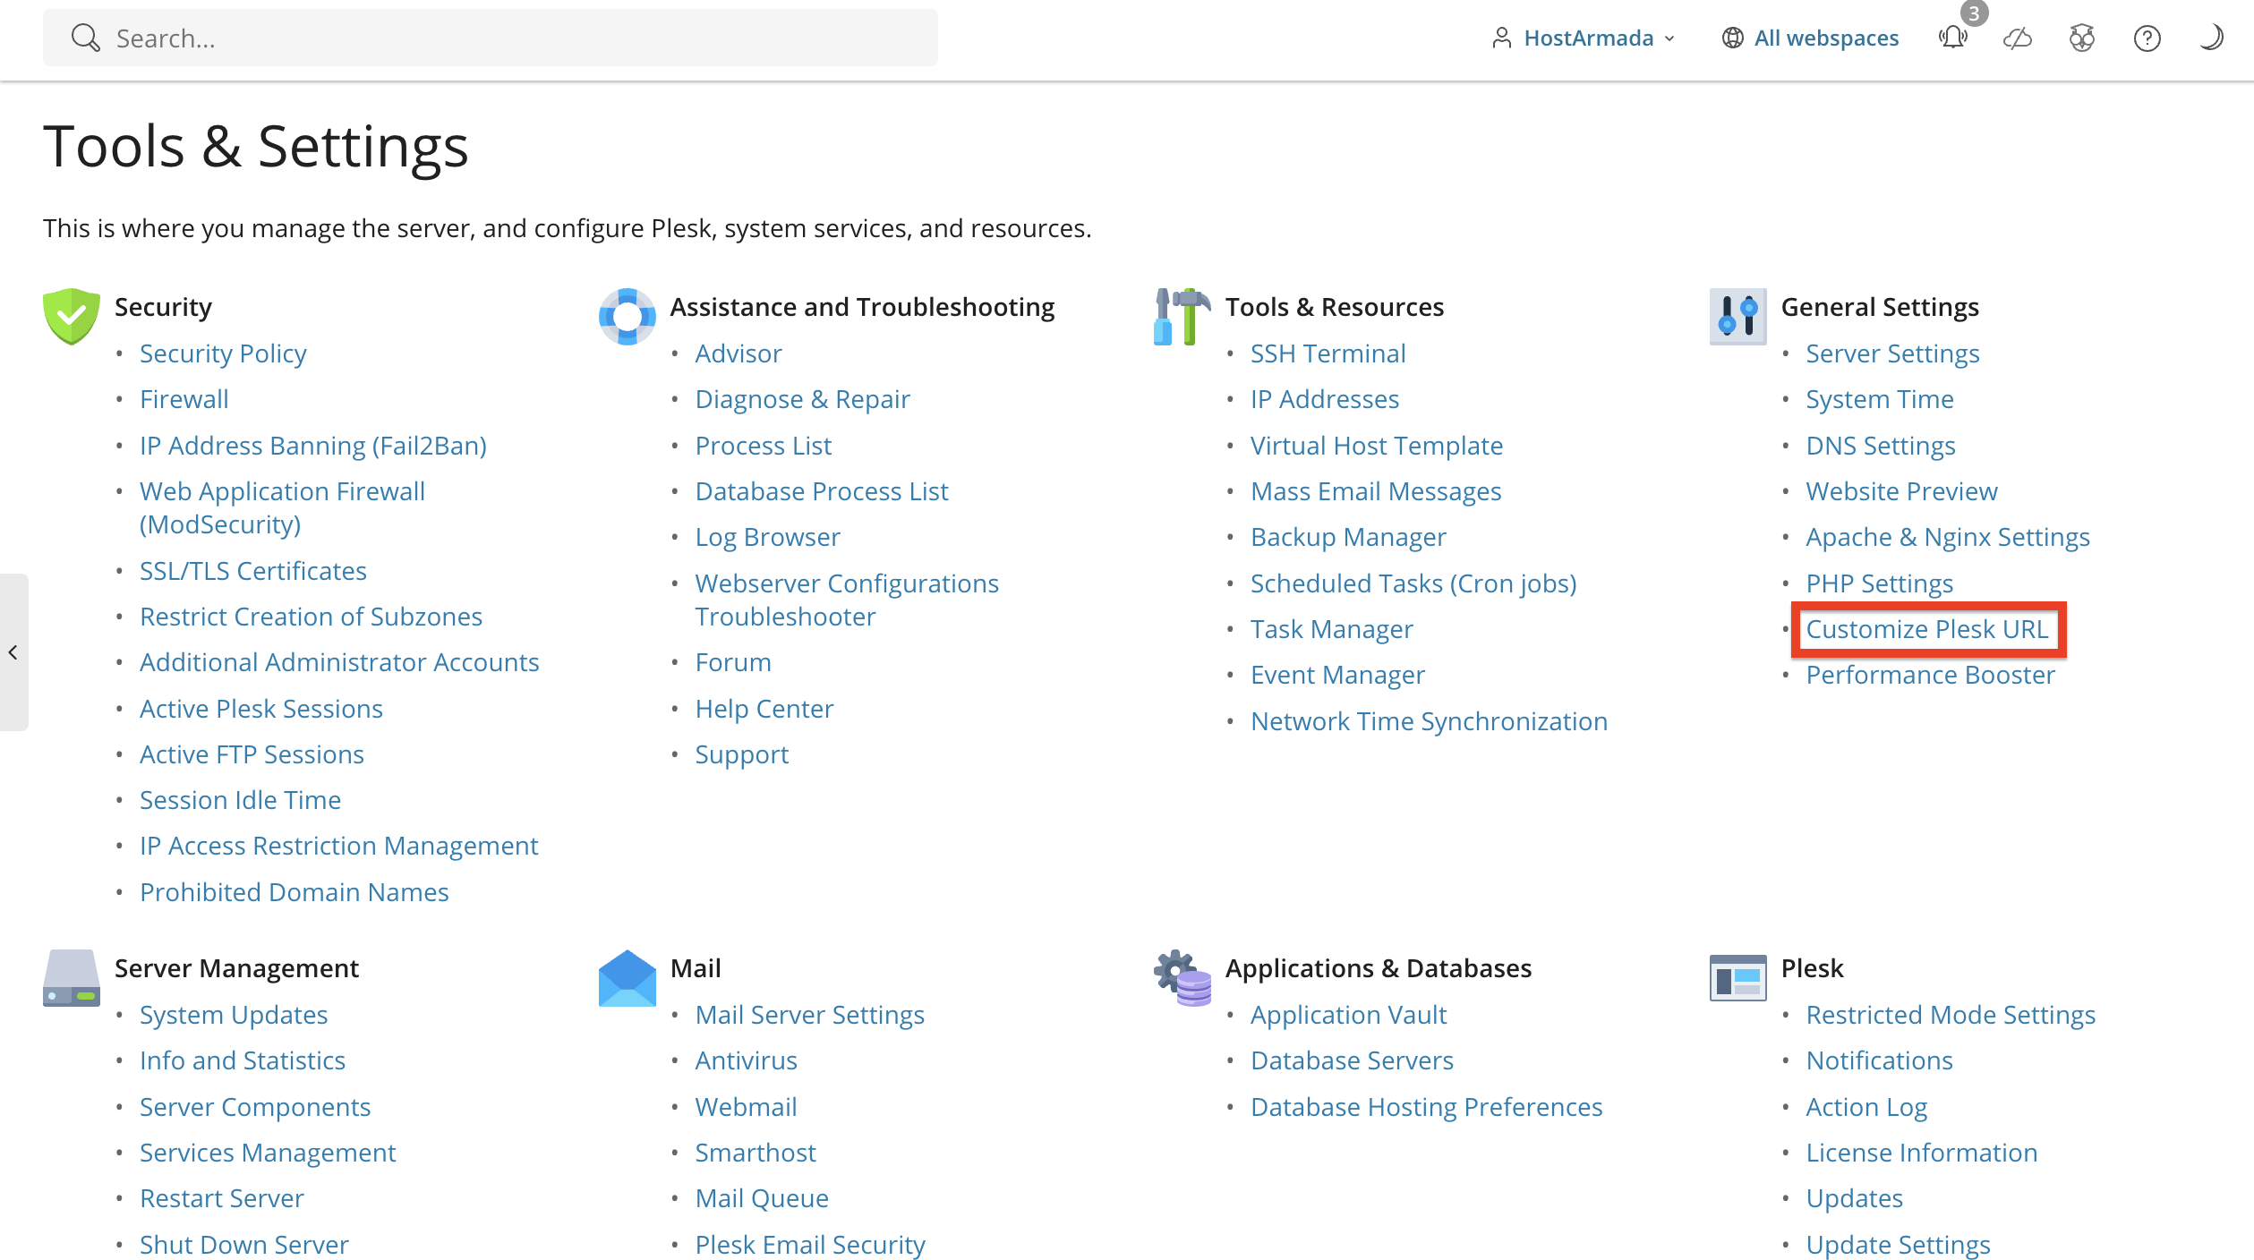The width and height of the screenshot is (2254, 1260).
Task: Toggle dark mode moon icon
Action: [2211, 38]
